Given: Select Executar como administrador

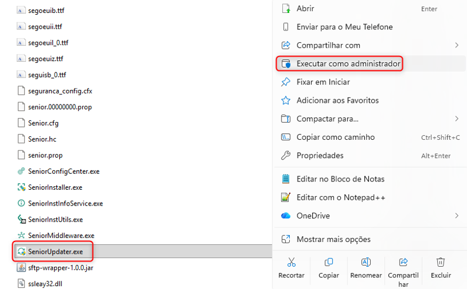Looking at the screenshot, I should [348, 63].
